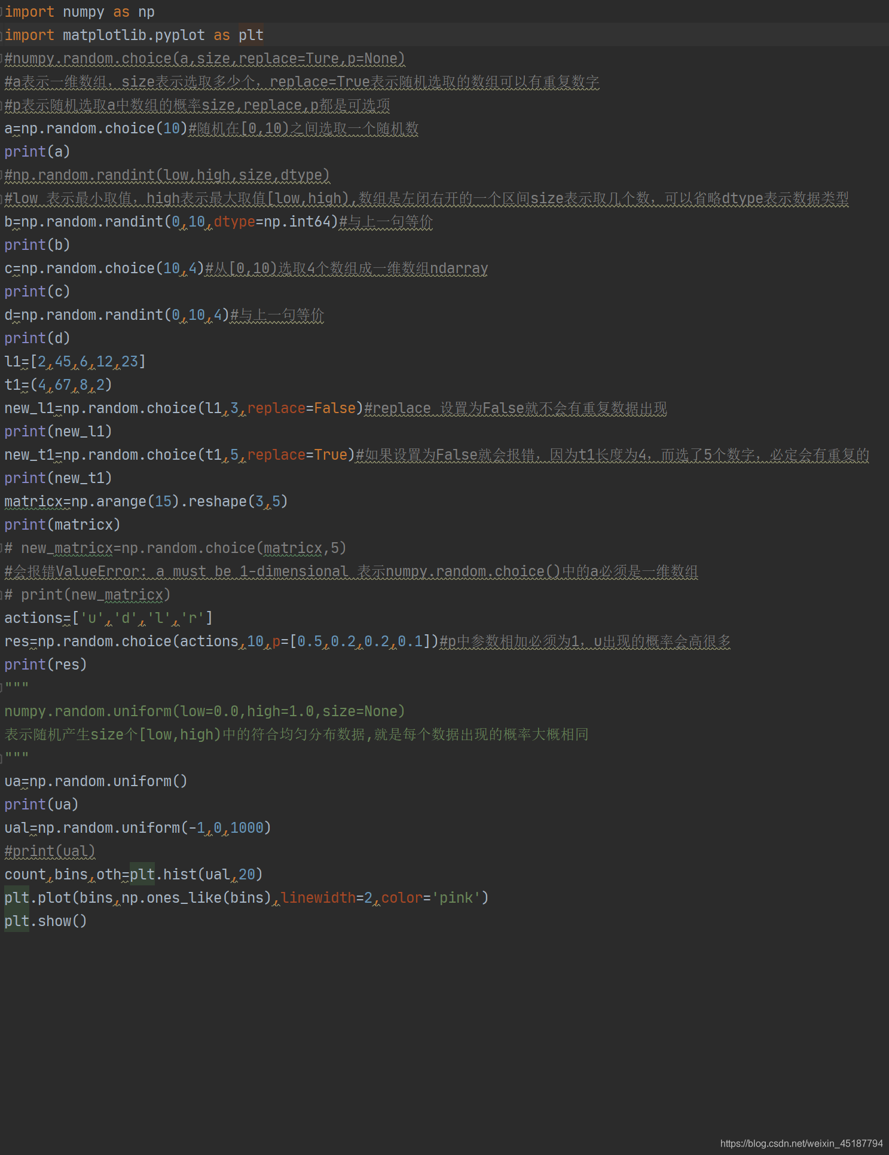Click the line 'ual=np.random.uniform(-1,0,1000)'

click(138, 828)
